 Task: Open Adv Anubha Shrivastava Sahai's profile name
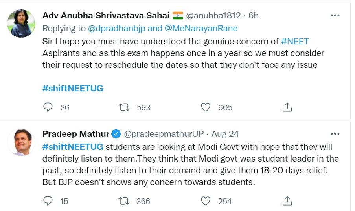[x=106, y=16]
